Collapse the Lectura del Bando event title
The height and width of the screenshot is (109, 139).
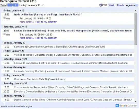point(73,31)
